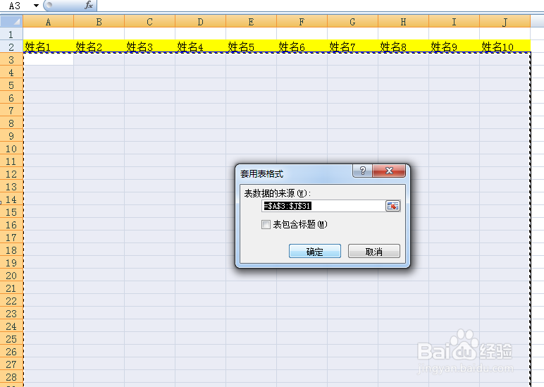Select column F header
544x387 pixels.
tap(302, 22)
